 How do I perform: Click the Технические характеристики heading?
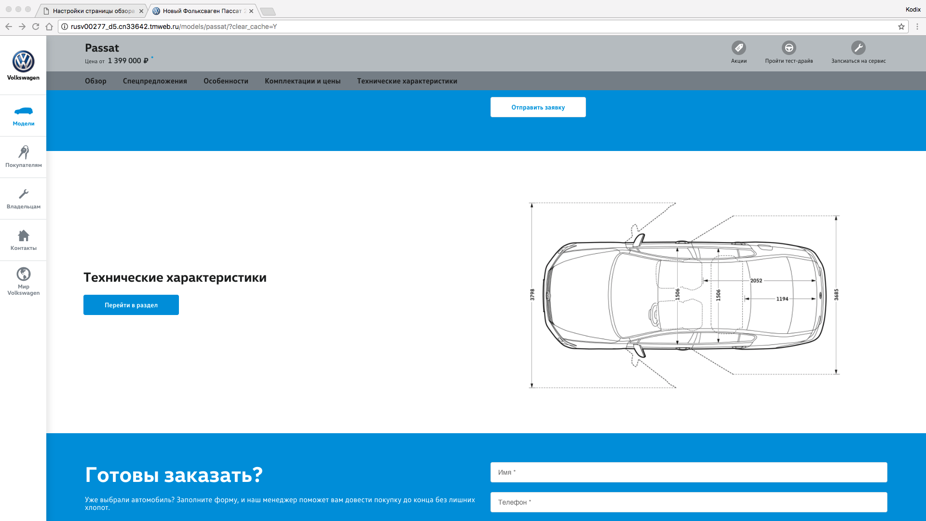175,277
